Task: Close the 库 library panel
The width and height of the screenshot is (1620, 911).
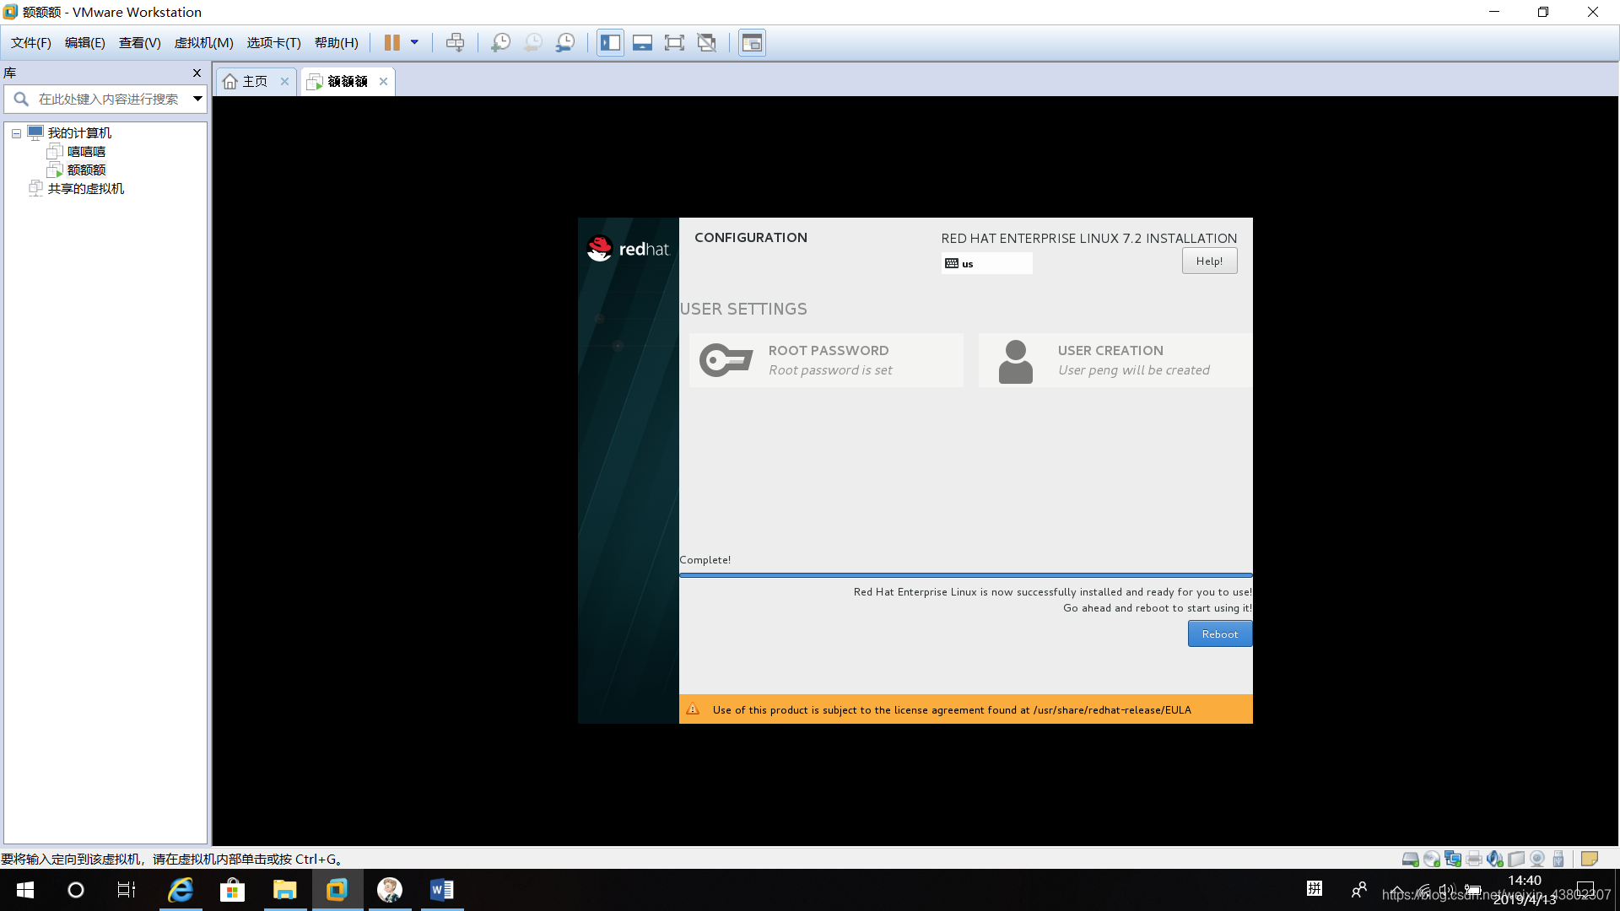Action: (197, 73)
